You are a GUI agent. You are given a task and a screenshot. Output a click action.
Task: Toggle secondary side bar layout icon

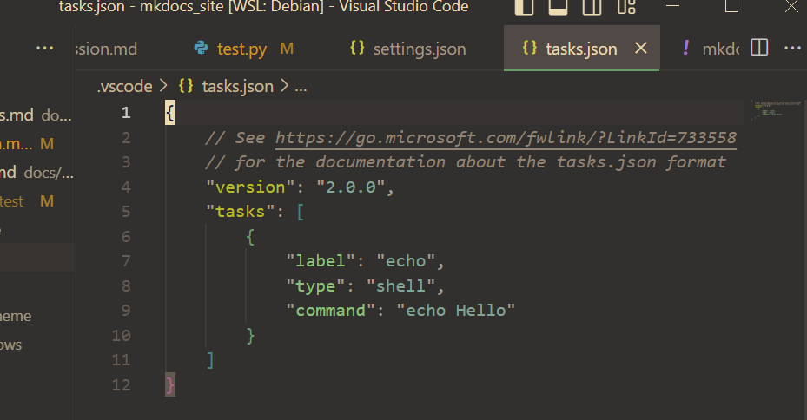point(592,7)
